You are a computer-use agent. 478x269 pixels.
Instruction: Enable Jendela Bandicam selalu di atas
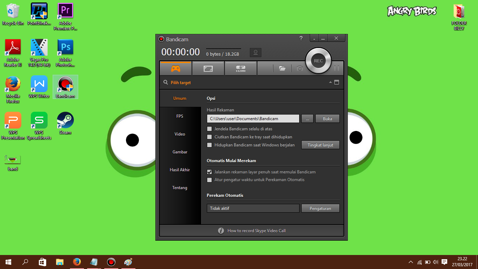[x=210, y=129]
